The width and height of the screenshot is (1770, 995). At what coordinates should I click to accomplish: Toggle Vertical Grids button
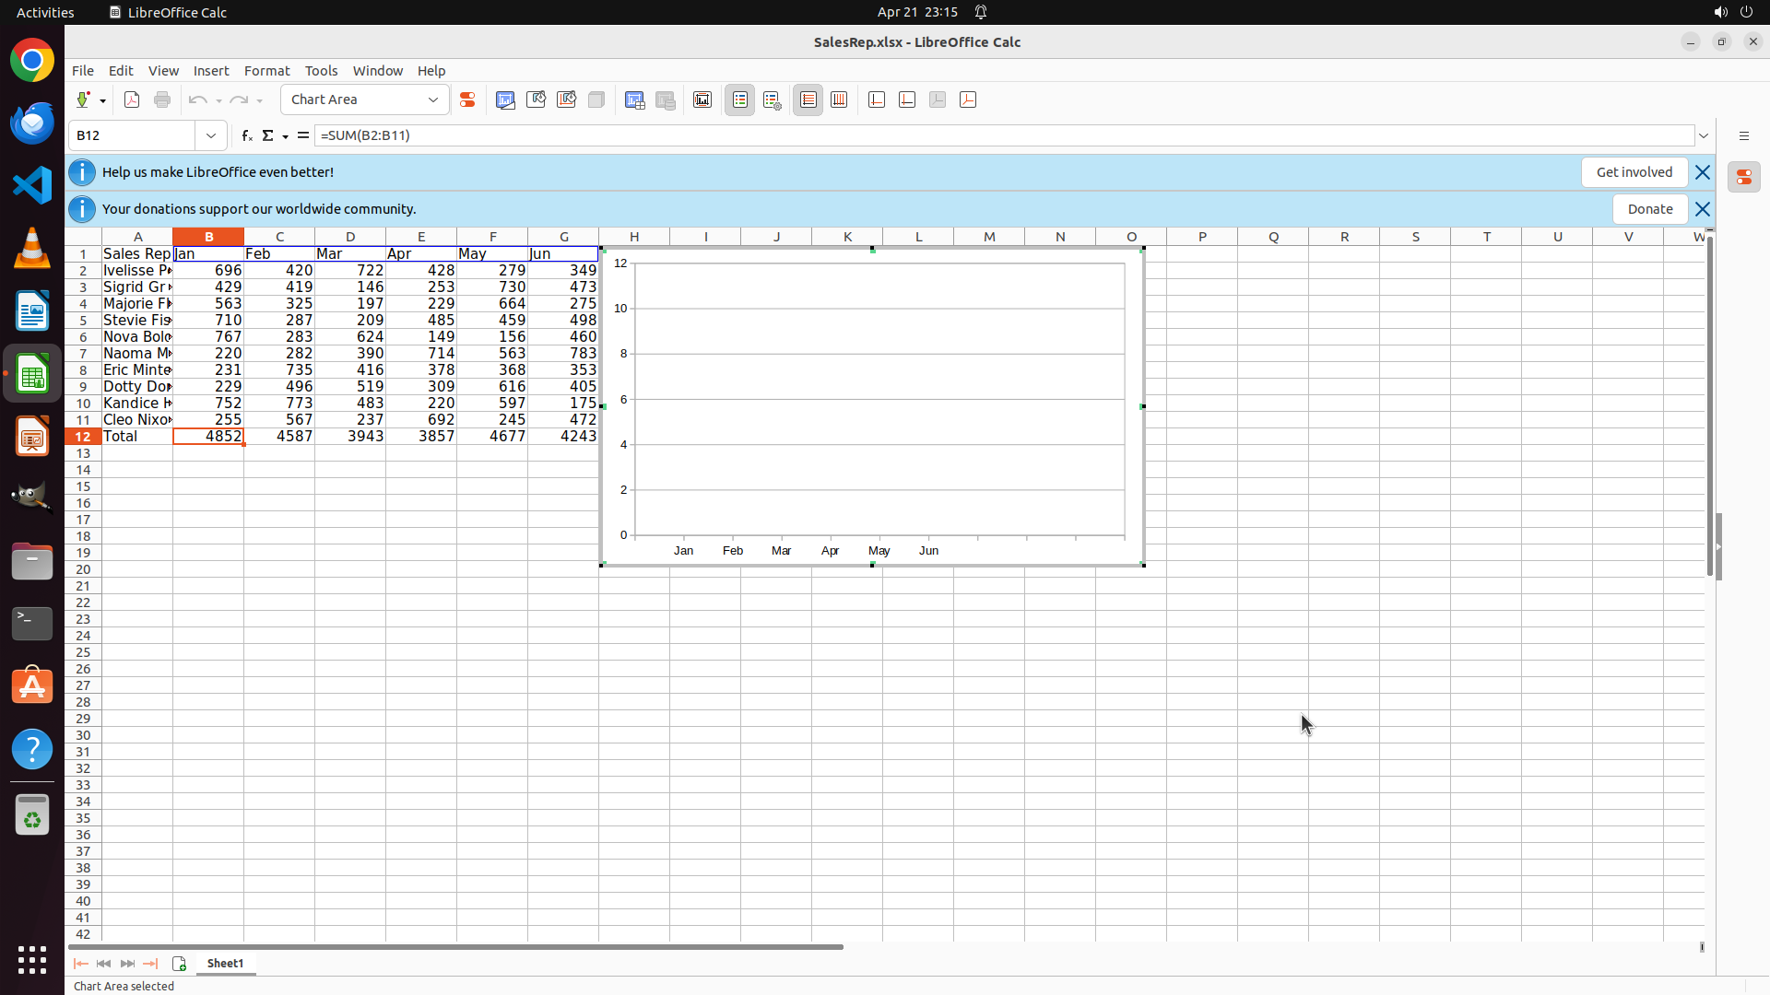[839, 100]
